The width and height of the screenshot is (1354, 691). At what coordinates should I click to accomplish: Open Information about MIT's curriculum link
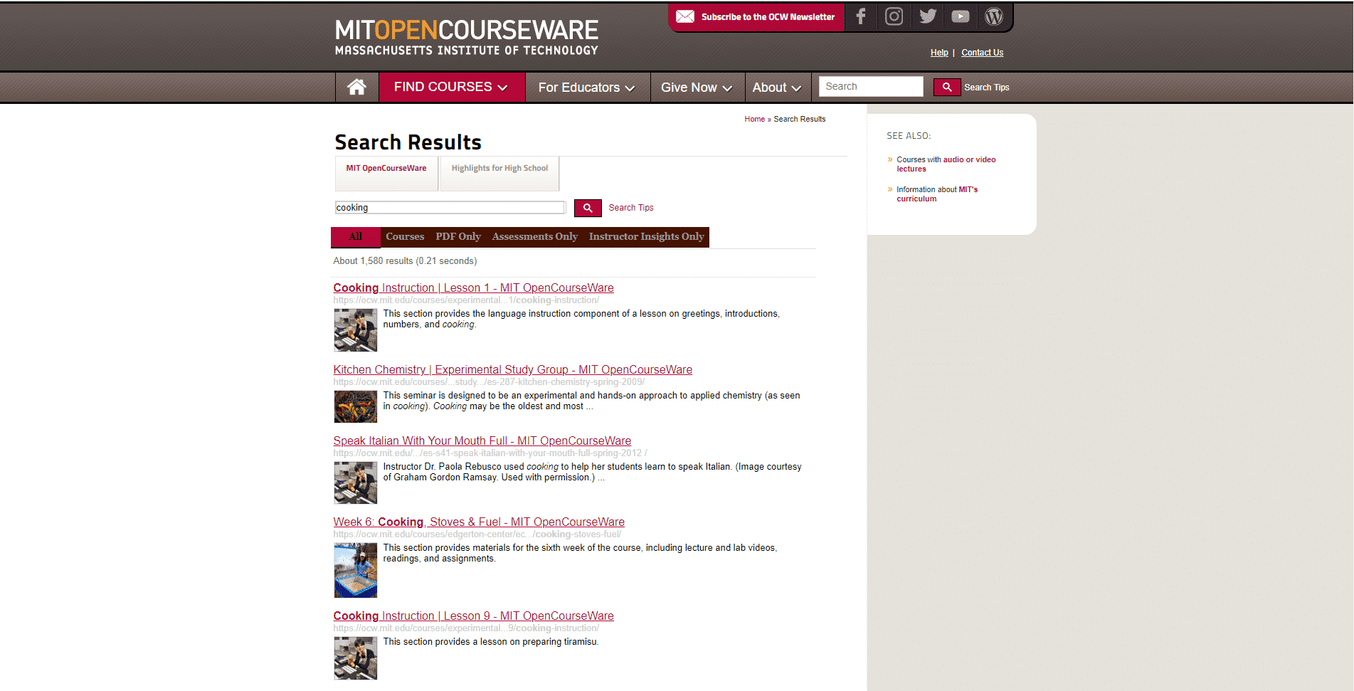click(937, 194)
